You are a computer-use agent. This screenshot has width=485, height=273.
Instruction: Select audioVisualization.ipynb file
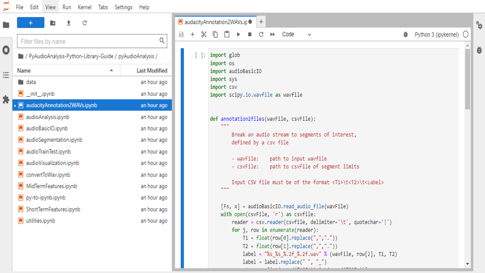pyautogui.click(x=92, y=163)
